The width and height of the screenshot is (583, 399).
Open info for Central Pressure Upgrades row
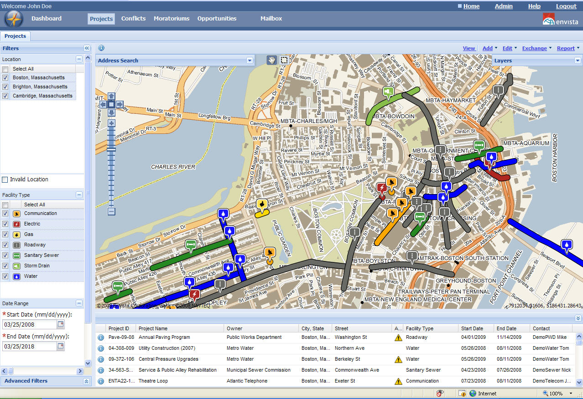[101, 359]
